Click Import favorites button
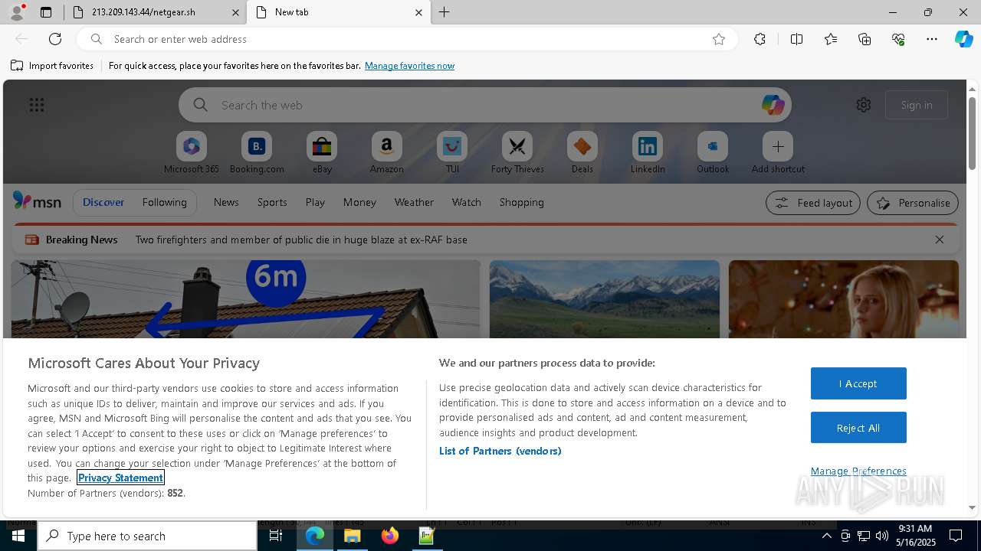 tap(52, 66)
